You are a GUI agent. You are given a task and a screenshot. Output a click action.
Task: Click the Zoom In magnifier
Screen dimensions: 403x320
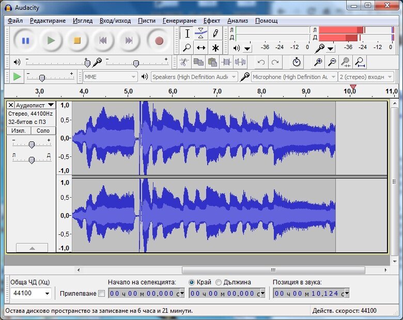(318, 62)
